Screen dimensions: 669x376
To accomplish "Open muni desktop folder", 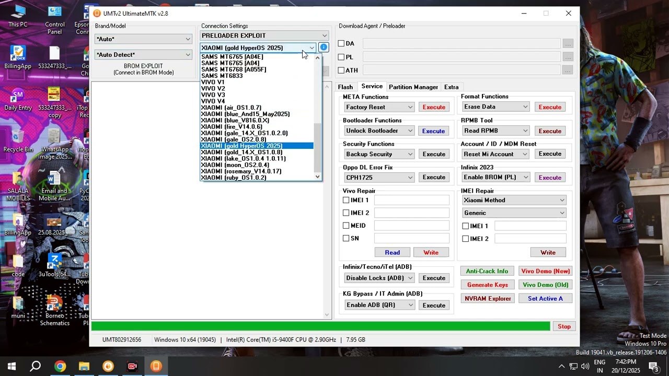I will 18,308.
